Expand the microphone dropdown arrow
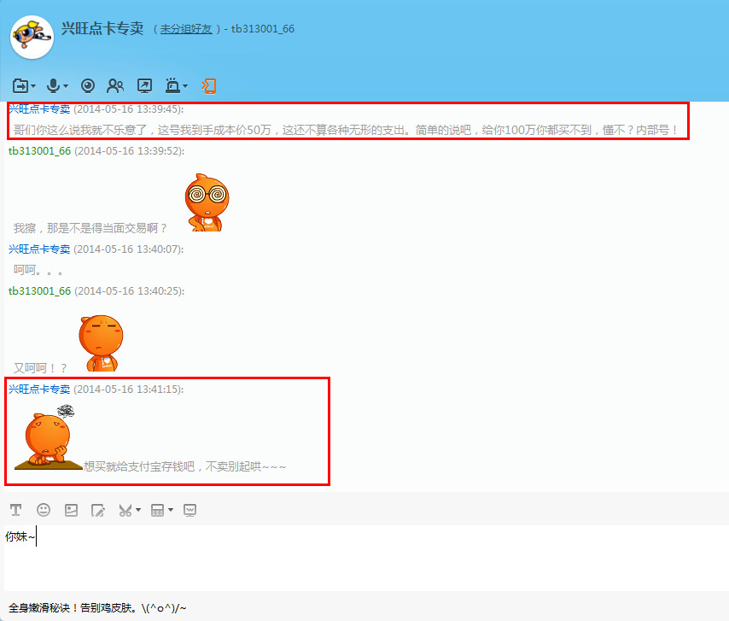729x621 pixels. click(66, 86)
